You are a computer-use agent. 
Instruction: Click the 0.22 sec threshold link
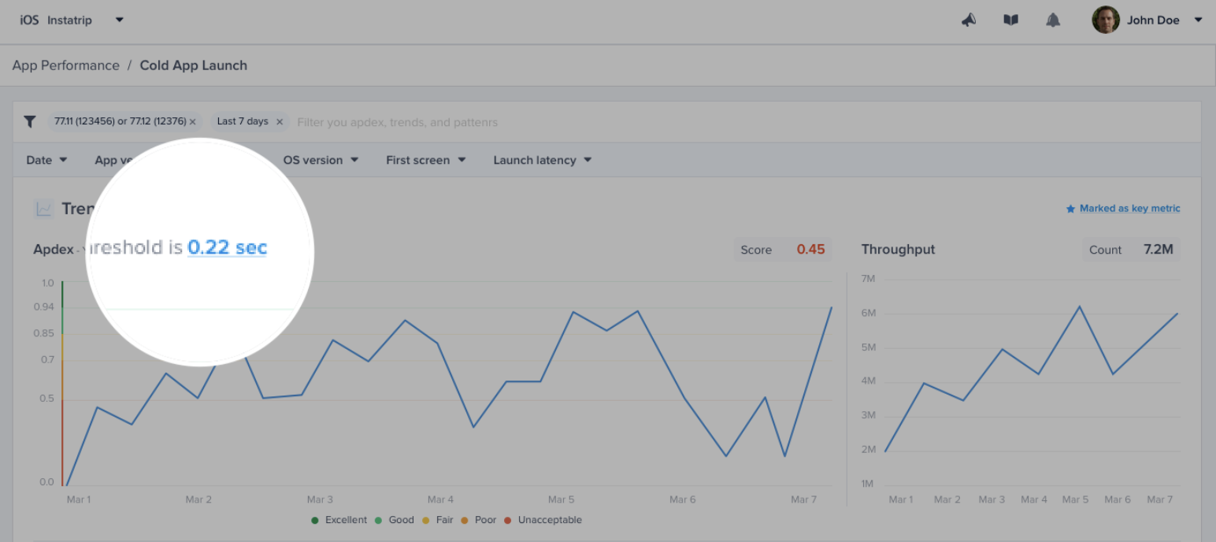[228, 247]
